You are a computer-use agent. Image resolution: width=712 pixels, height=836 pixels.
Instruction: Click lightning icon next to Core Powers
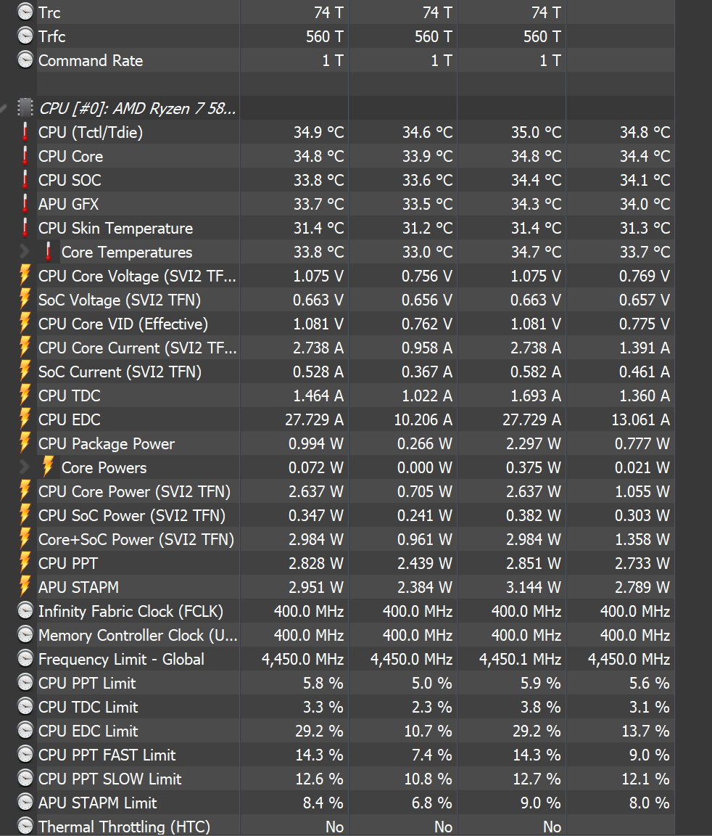click(48, 467)
